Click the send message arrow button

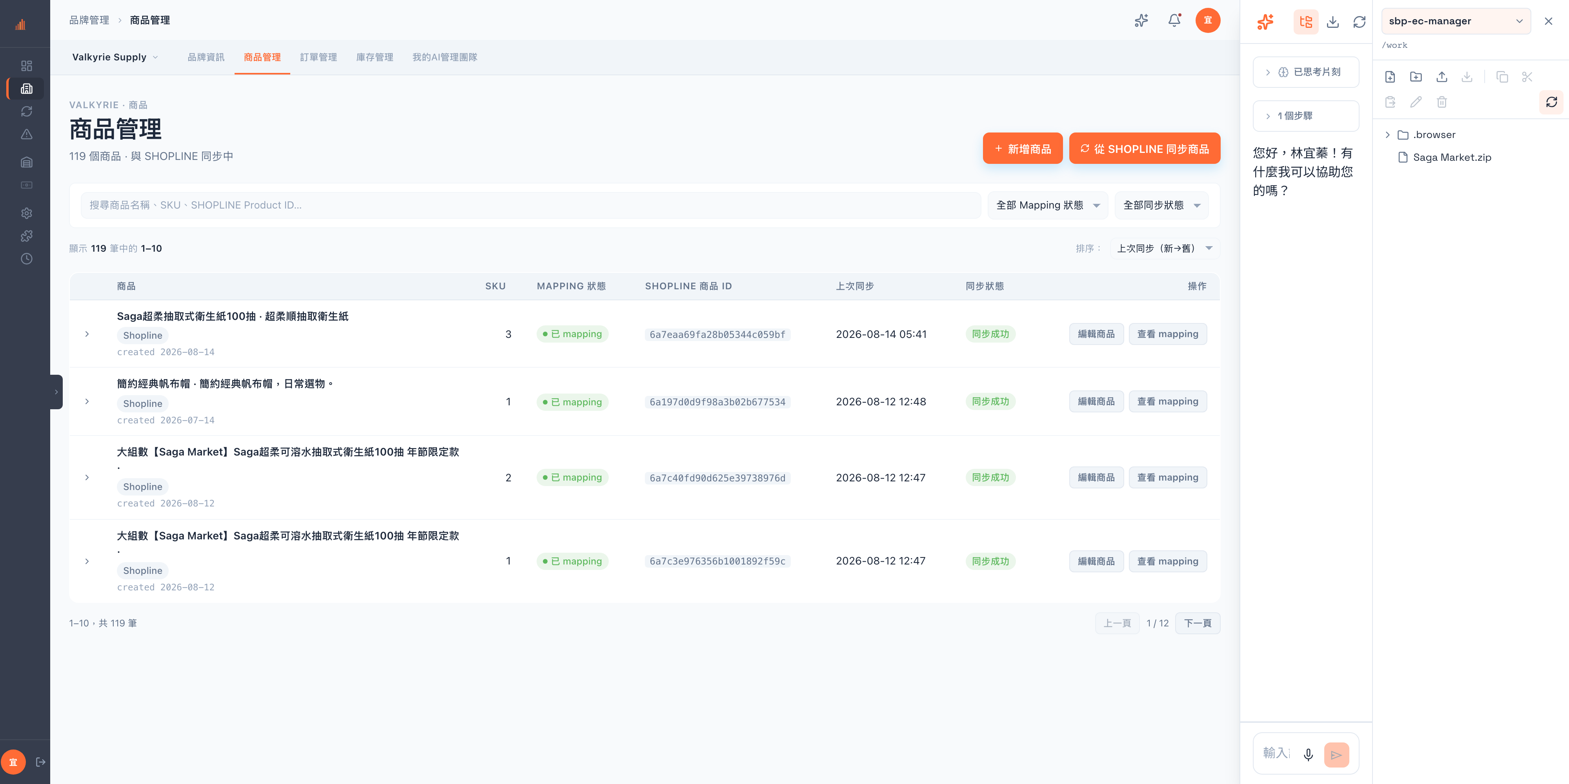[1336, 755]
